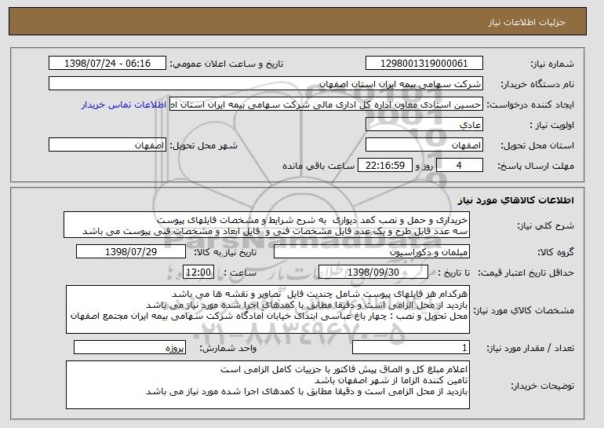Select the priority field showing عادي

[x=424, y=125]
